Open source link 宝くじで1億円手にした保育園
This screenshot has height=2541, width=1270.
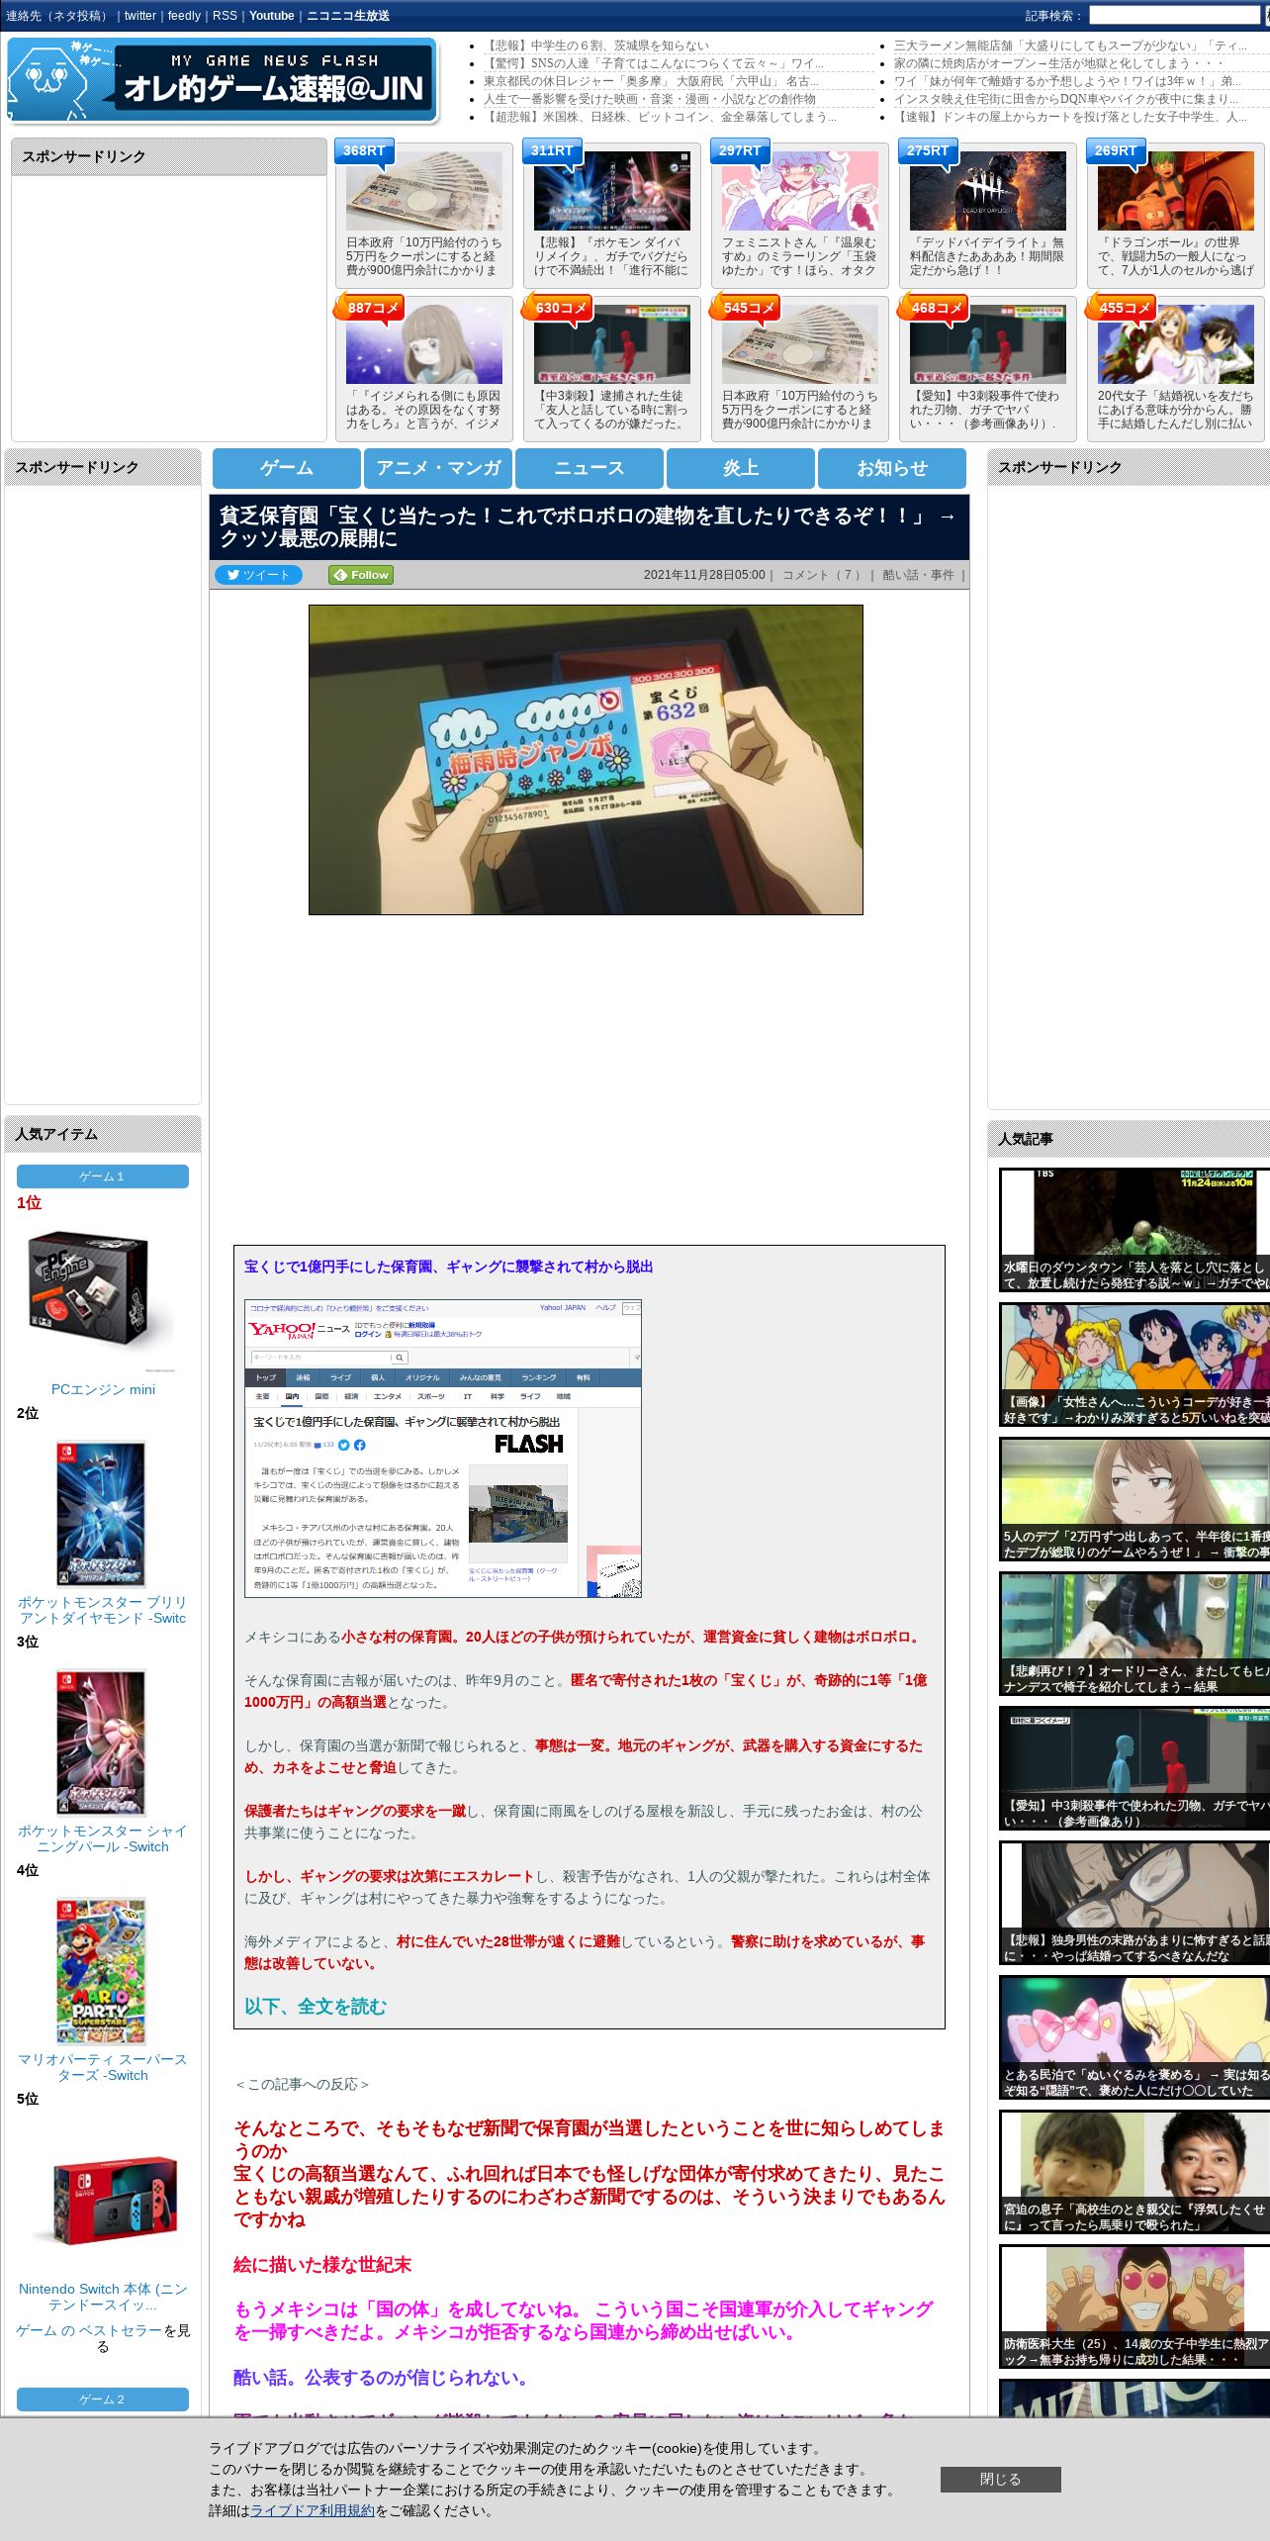[x=448, y=1267]
